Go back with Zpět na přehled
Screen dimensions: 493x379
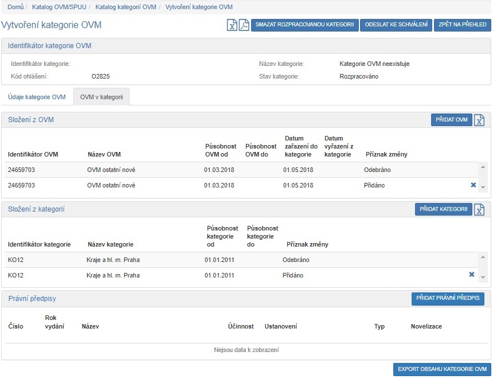click(462, 25)
